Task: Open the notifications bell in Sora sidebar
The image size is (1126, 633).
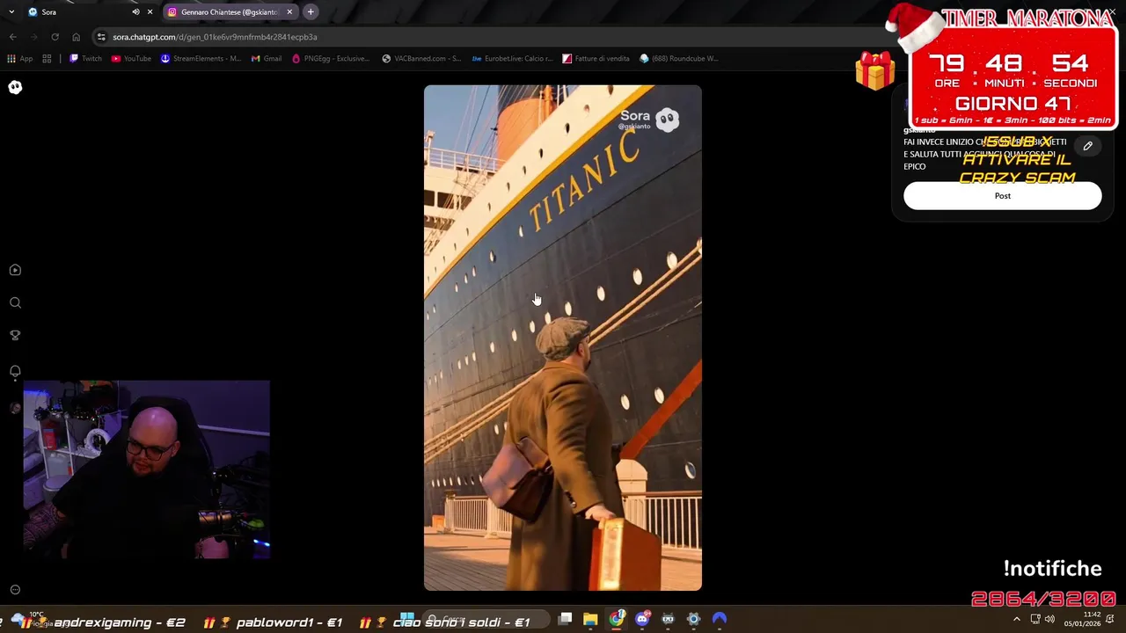Action: (15, 371)
